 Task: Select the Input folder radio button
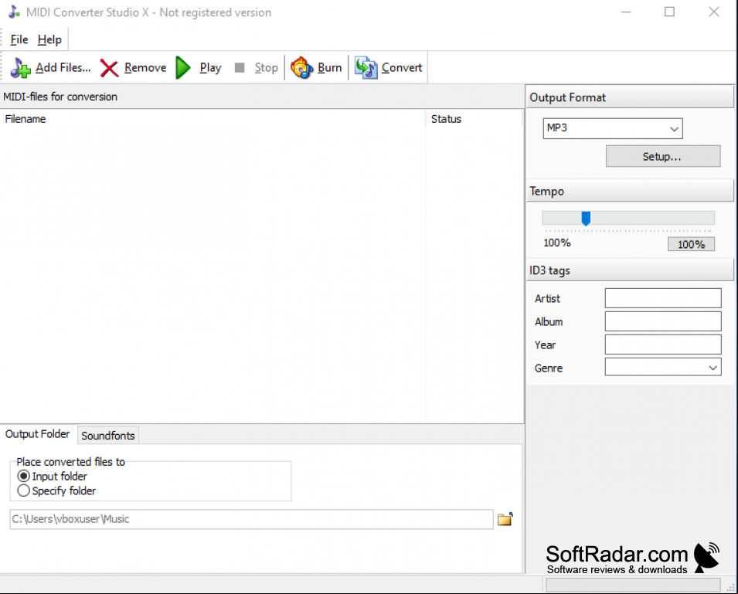point(23,476)
